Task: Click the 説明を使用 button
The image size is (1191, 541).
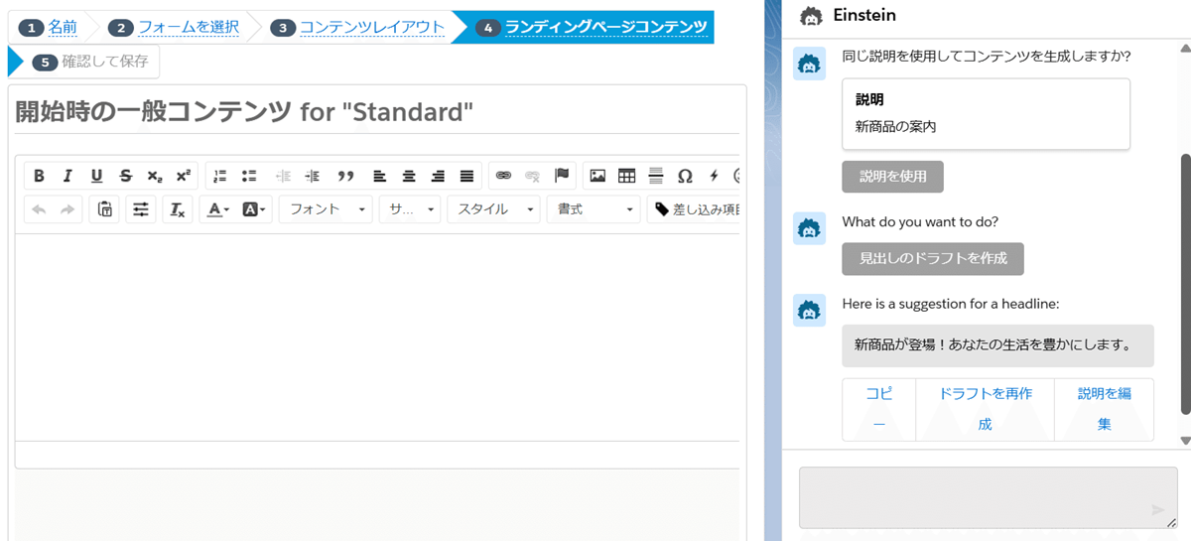Action: click(x=892, y=177)
